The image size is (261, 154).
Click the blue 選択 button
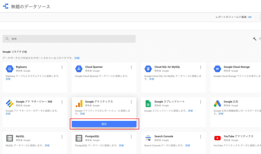pyautogui.click(x=104, y=124)
